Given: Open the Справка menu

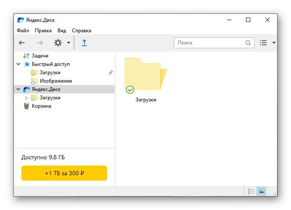Looking at the screenshot, I should (x=81, y=31).
